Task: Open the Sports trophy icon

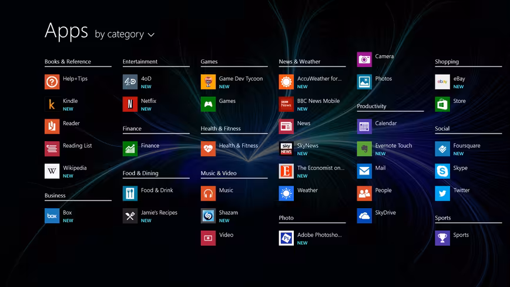Action: tap(442, 238)
